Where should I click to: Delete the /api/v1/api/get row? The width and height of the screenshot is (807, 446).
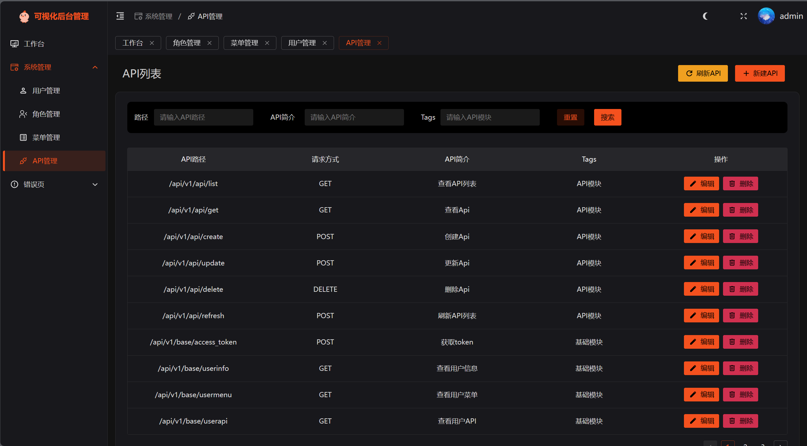pos(740,210)
